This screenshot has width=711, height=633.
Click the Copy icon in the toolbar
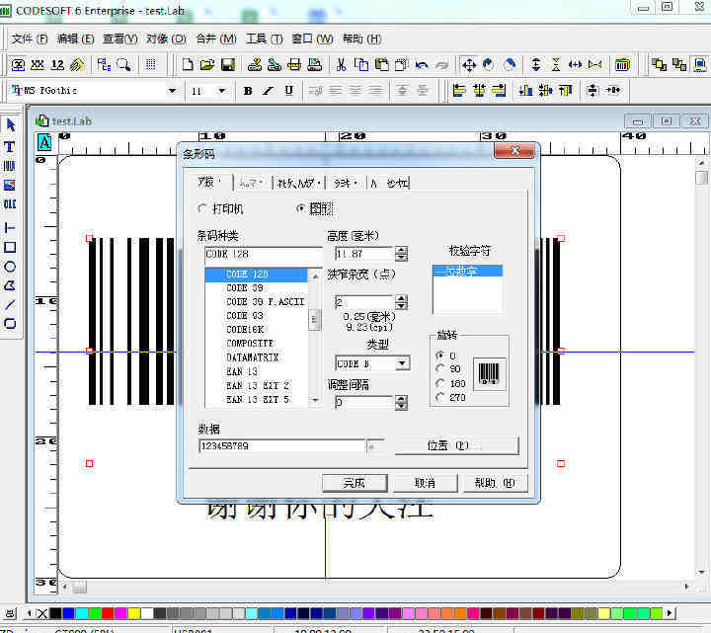point(361,65)
